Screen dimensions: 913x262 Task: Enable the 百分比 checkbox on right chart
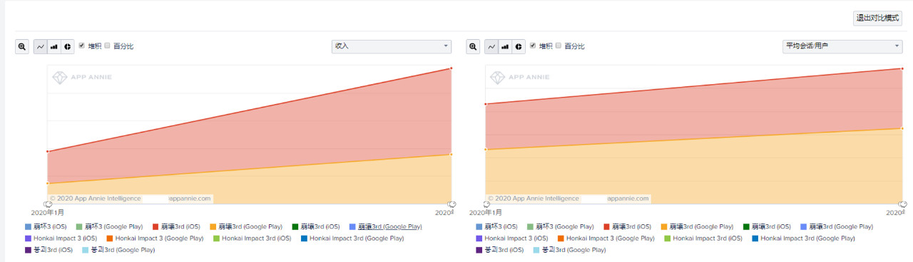point(558,46)
